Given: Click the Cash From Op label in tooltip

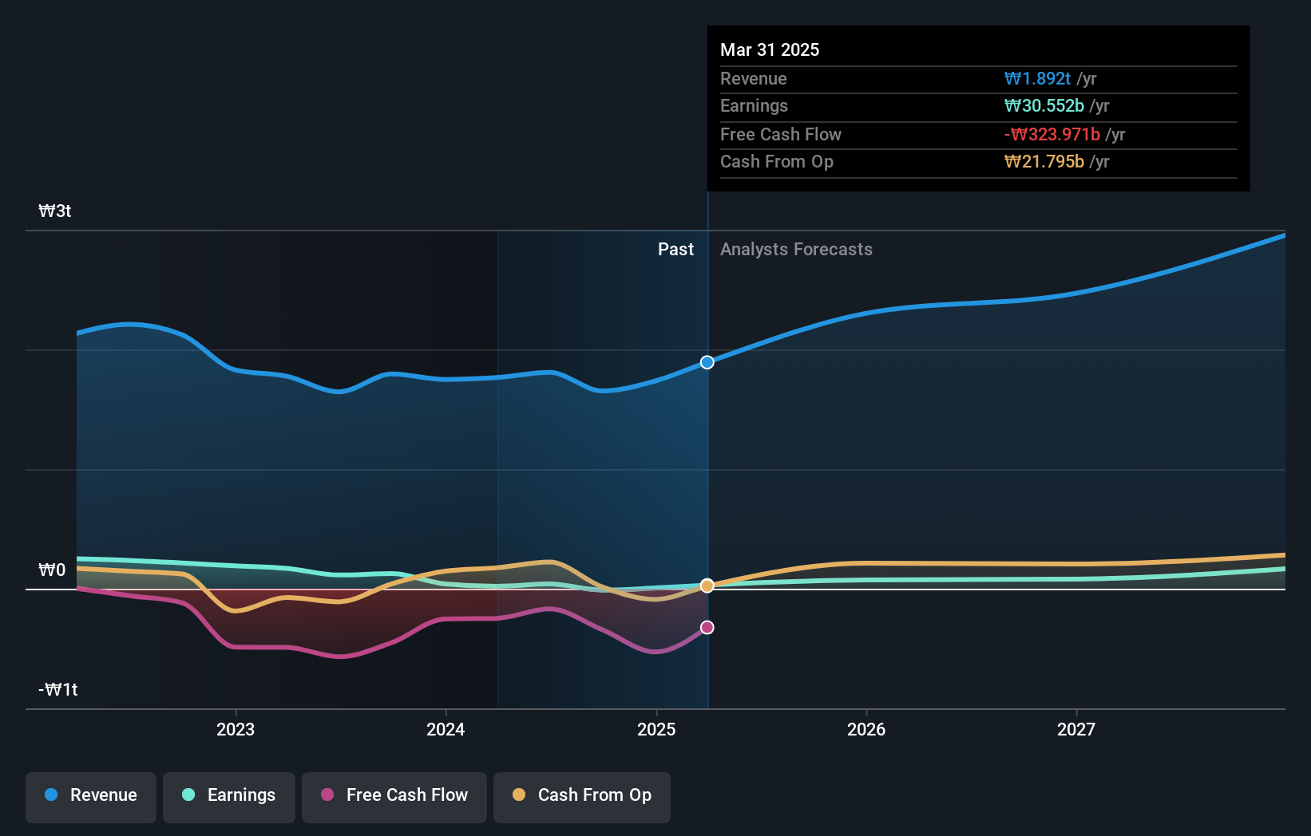Looking at the screenshot, I should 777,161.
